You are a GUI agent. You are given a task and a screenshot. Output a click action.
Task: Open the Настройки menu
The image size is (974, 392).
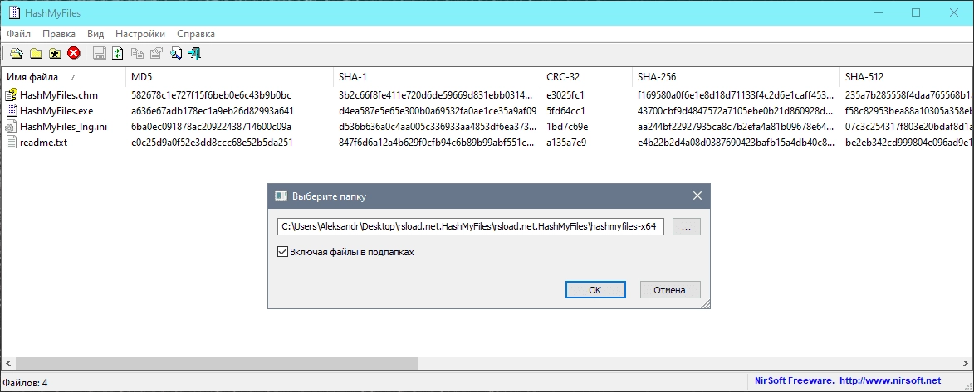click(x=140, y=34)
